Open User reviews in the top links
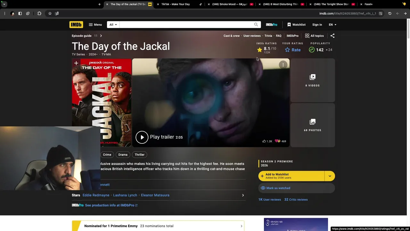410x231 pixels. [x=252, y=36]
